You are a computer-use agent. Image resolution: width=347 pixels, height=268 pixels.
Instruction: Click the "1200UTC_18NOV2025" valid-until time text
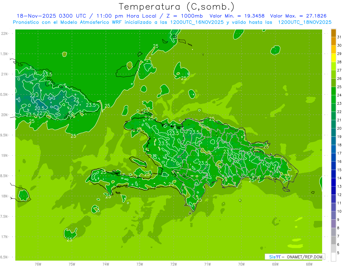pos(304,22)
